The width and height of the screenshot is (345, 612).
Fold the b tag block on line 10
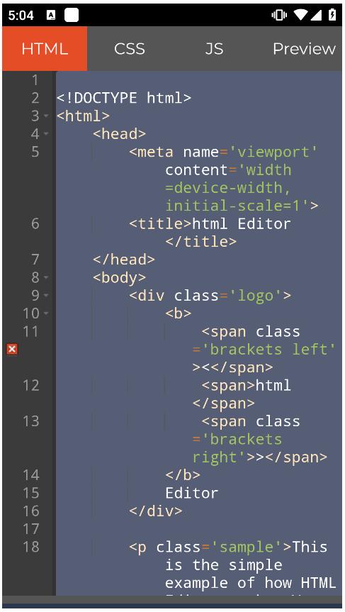coord(46,313)
